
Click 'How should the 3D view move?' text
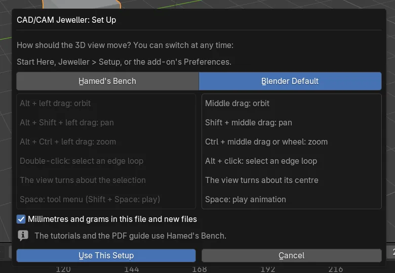(x=74, y=45)
